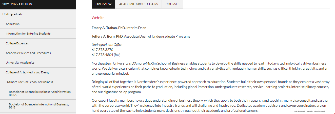Follow the Website link
Viewport: 335px width, 114px height.
point(98,18)
